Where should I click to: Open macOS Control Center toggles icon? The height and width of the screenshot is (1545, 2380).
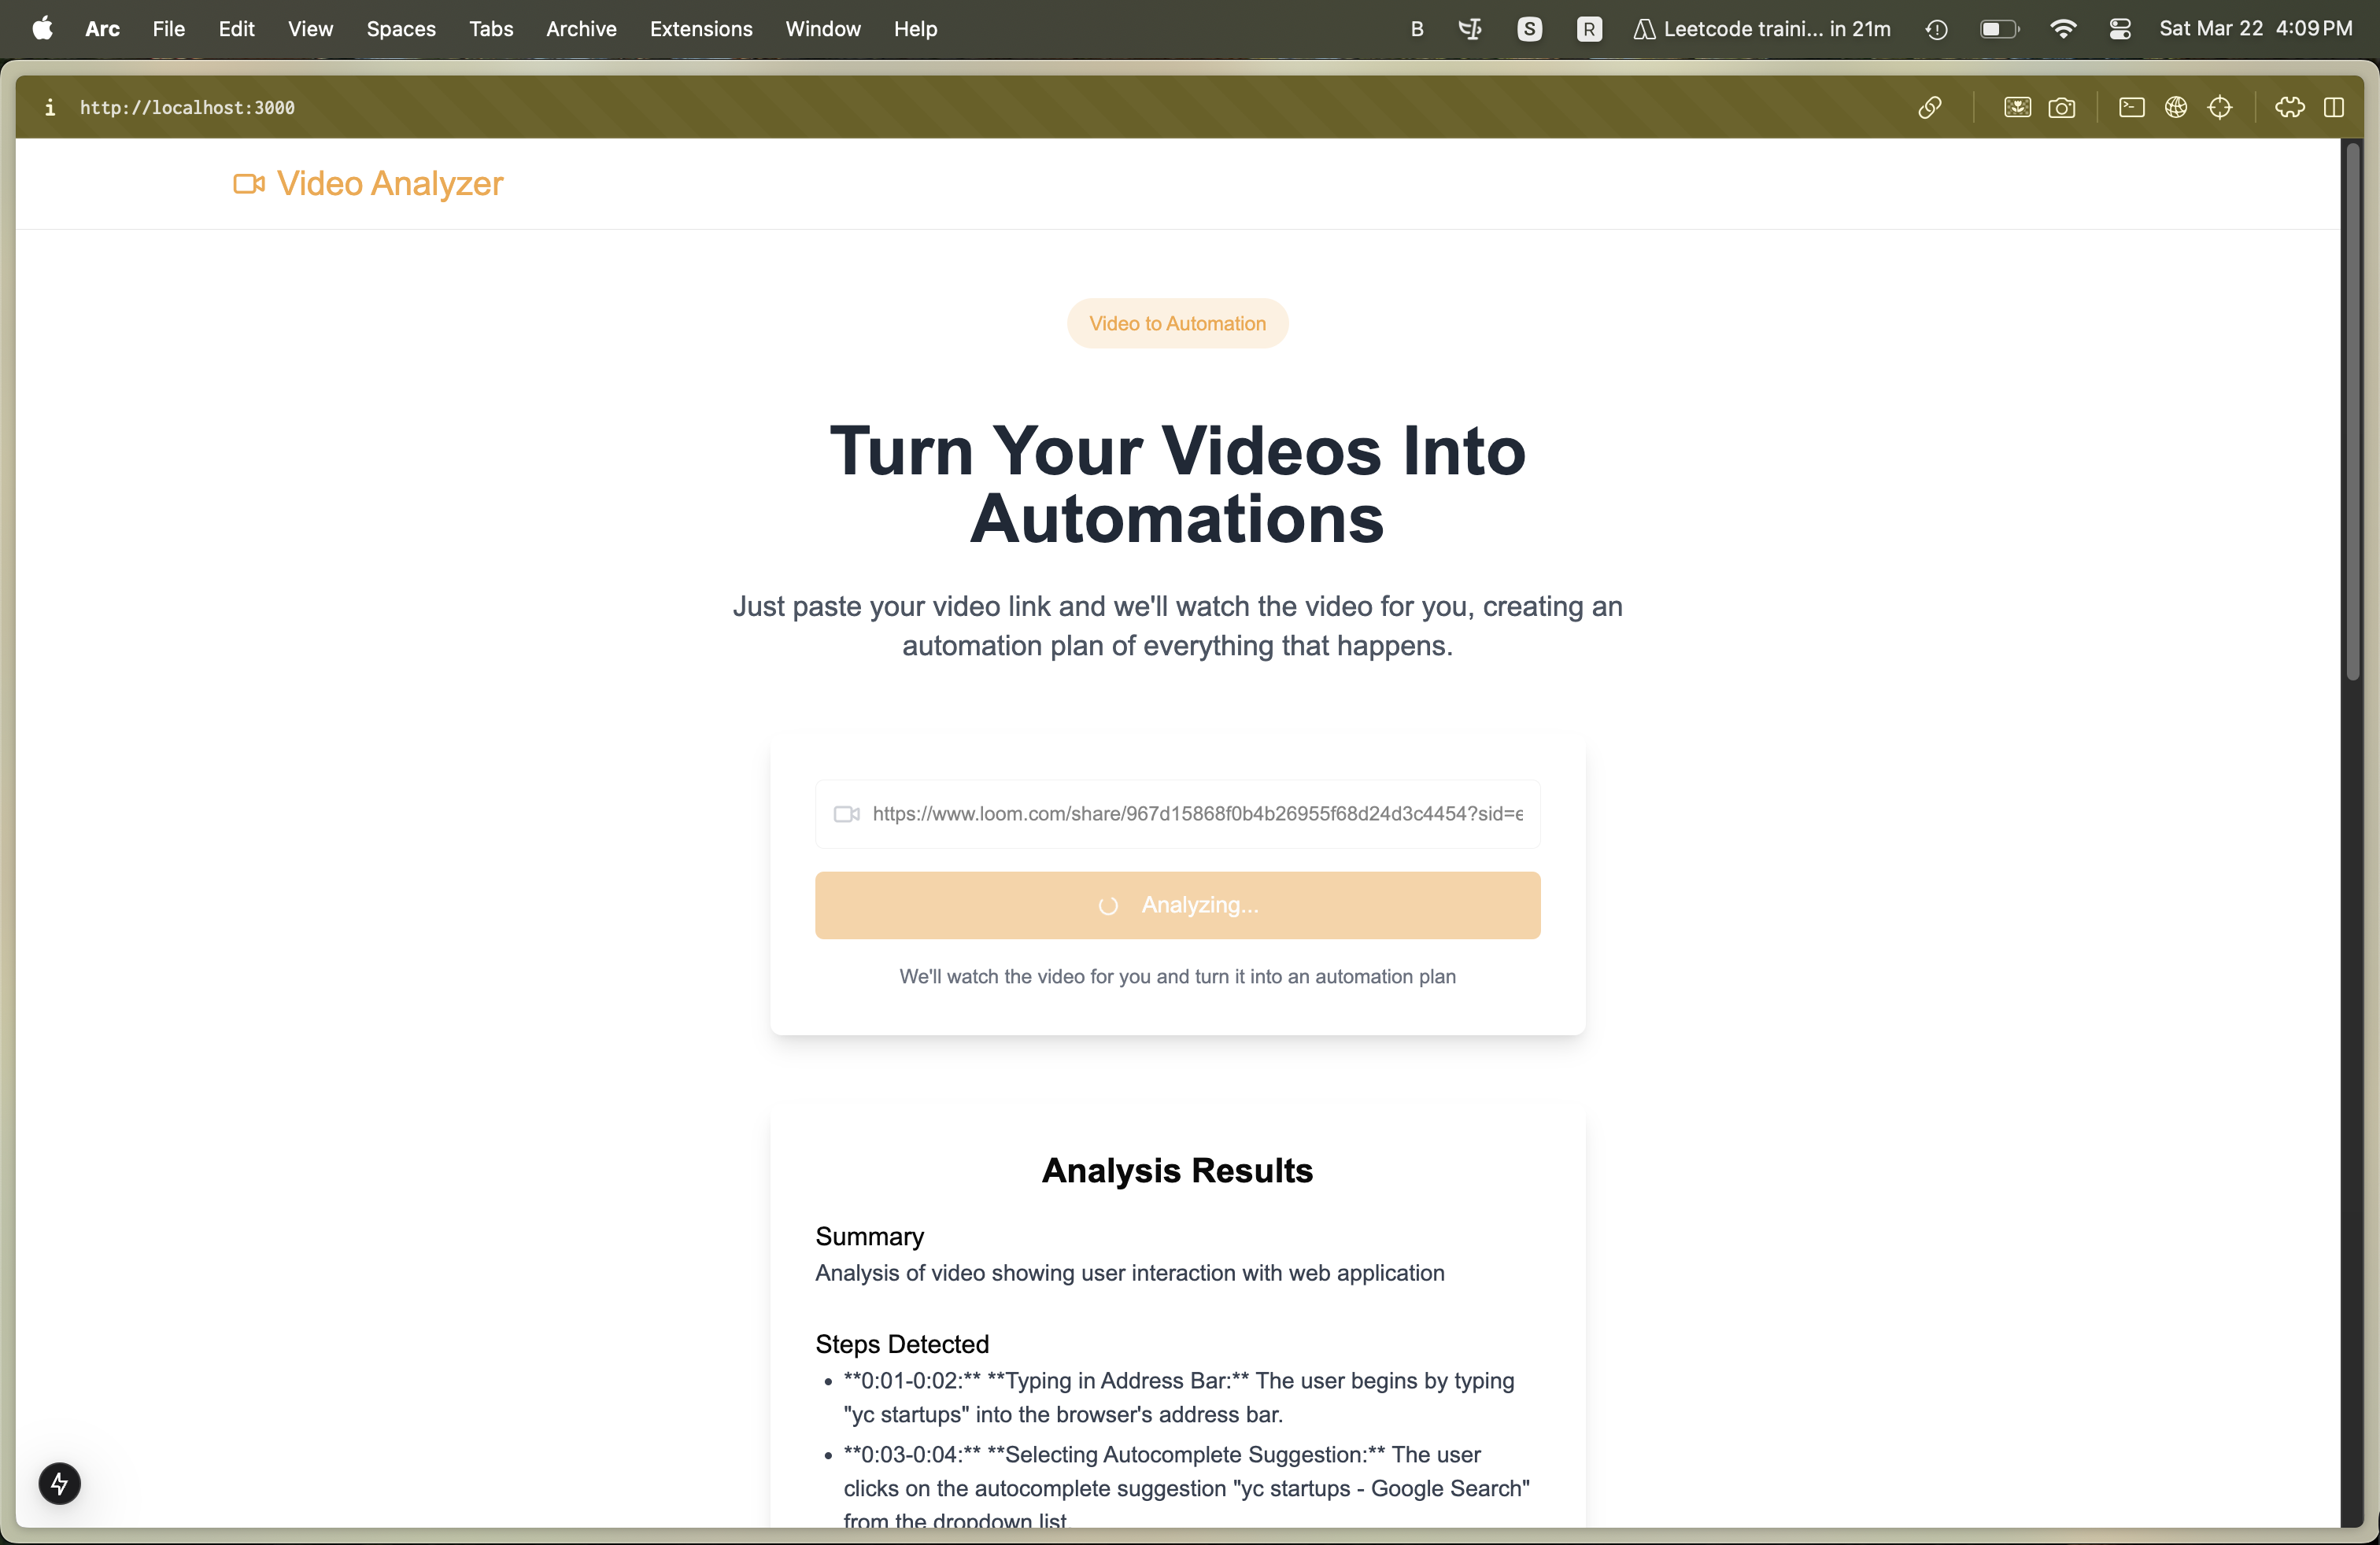(x=2119, y=29)
